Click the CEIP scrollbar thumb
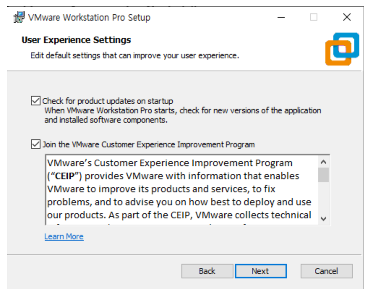 (x=323, y=175)
